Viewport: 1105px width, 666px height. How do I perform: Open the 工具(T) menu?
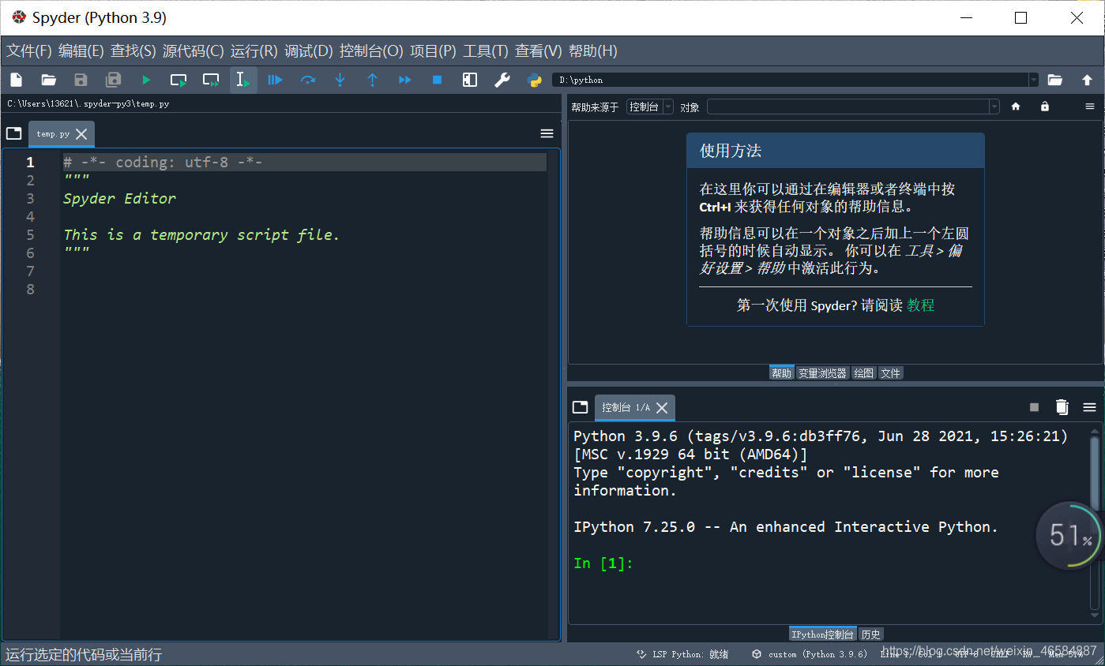486,51
